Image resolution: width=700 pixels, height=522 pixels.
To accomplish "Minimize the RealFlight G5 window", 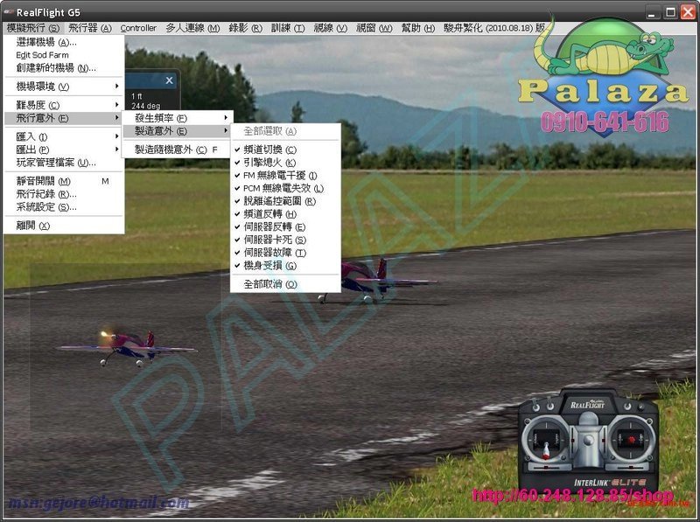I will [652, 12].
